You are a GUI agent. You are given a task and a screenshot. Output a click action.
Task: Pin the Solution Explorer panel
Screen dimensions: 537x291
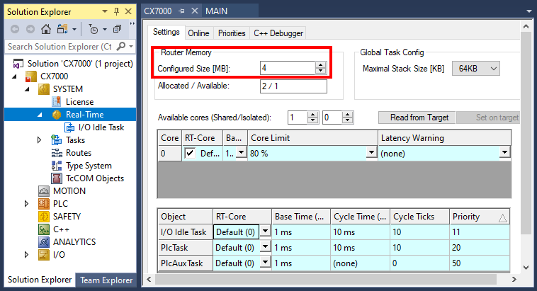tap(116, 11)
